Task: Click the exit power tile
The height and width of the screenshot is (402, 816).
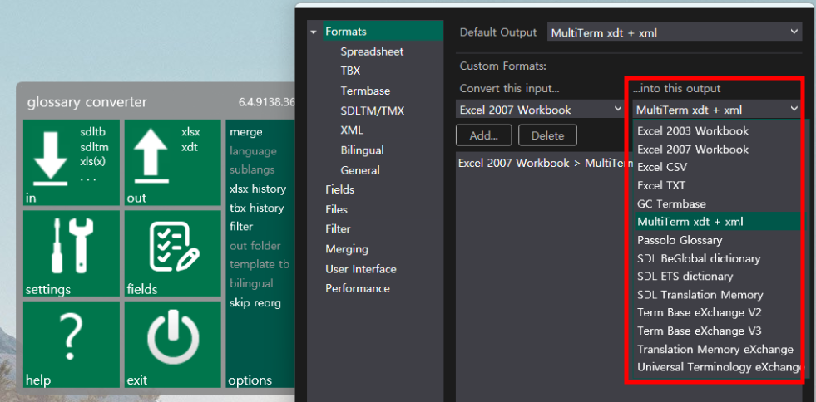Action: coord(173,345)
